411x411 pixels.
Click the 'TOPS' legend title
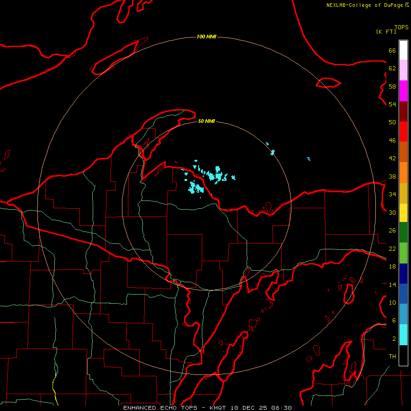(401, 27)
